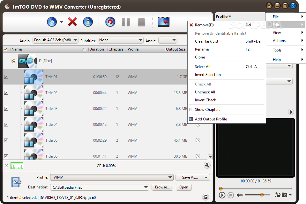Click the stop toolbar button

(141, 22)
